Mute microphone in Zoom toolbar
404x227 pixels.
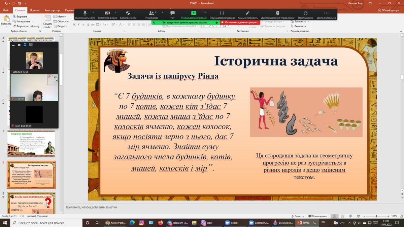[85, 13]
